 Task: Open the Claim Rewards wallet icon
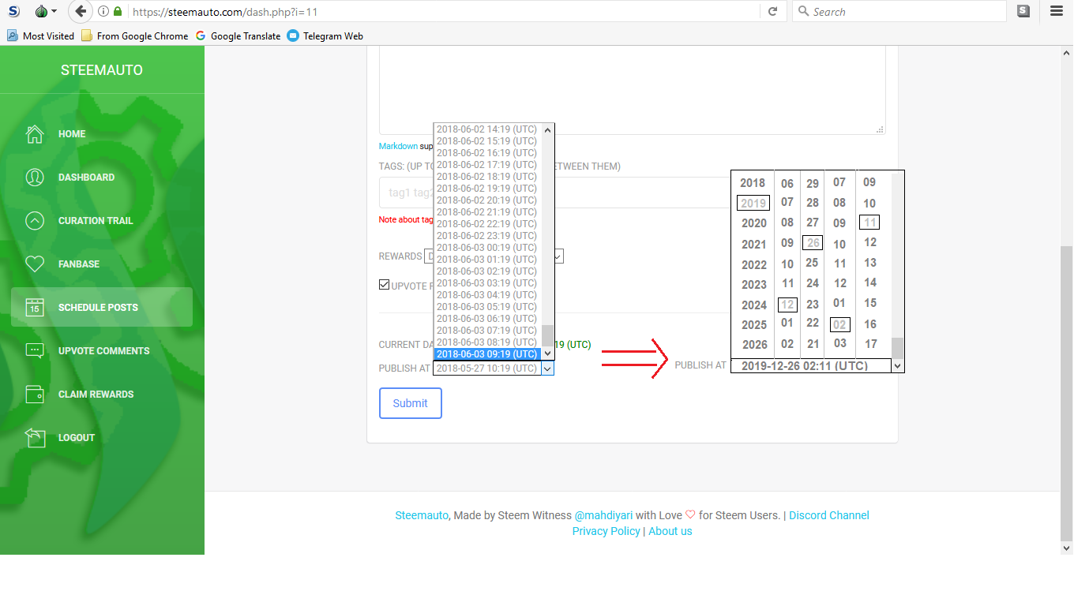[35, 395]
